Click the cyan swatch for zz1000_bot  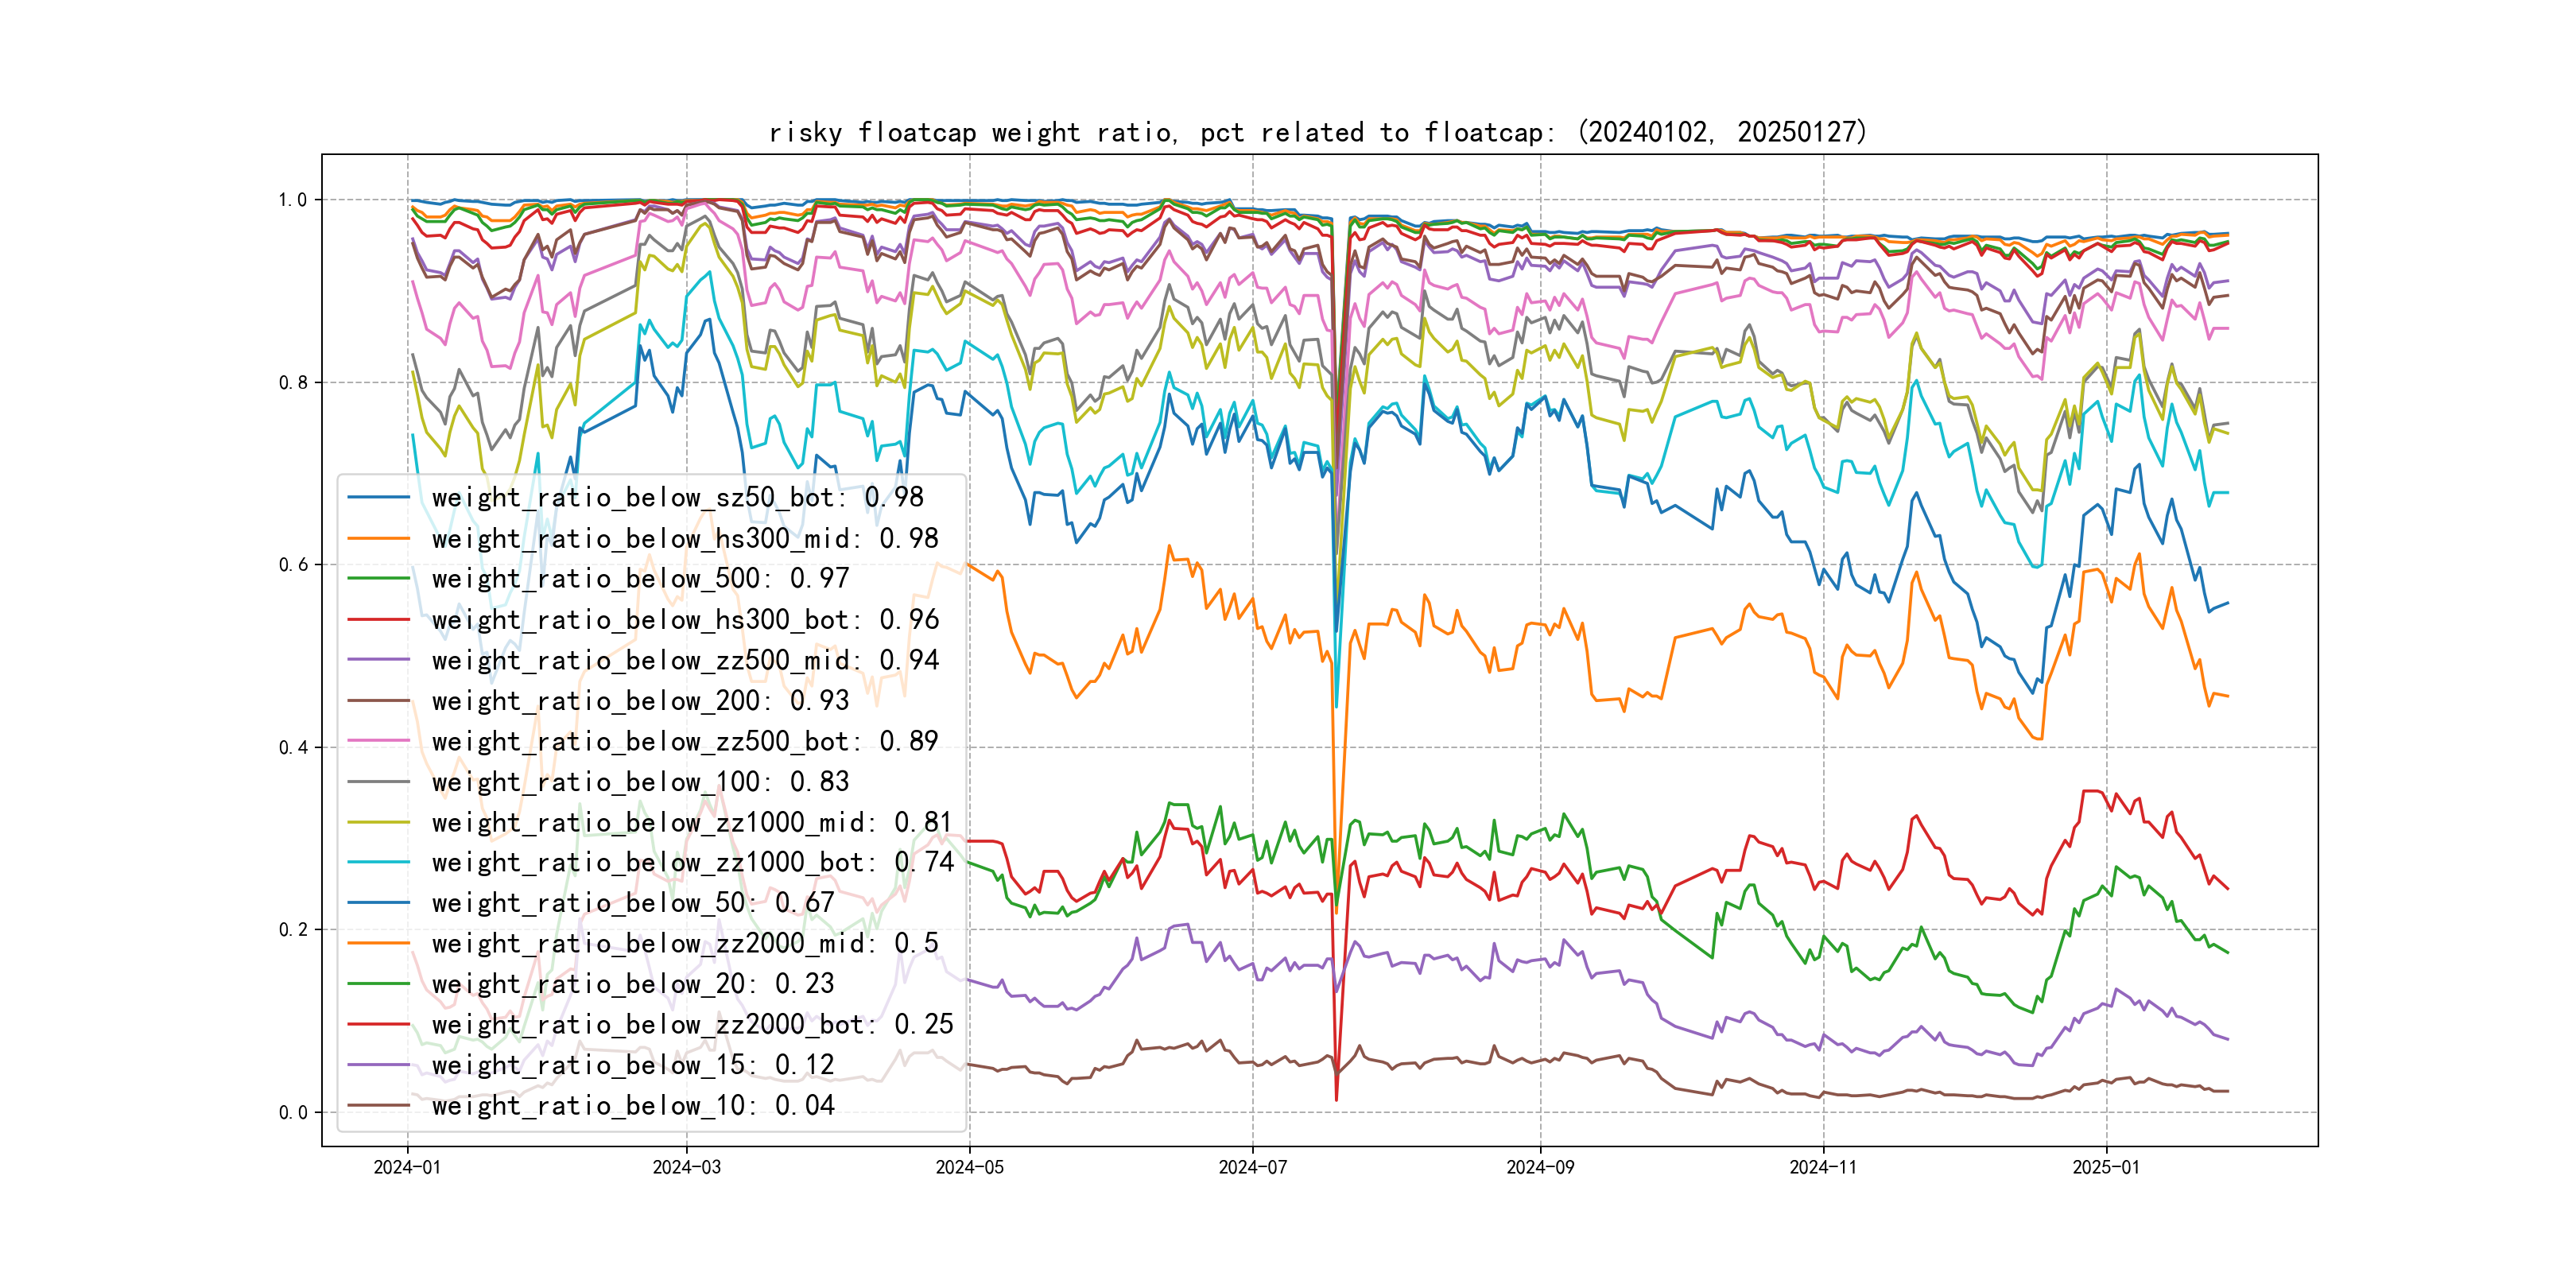pyautogui.click(x=378, y=862)
